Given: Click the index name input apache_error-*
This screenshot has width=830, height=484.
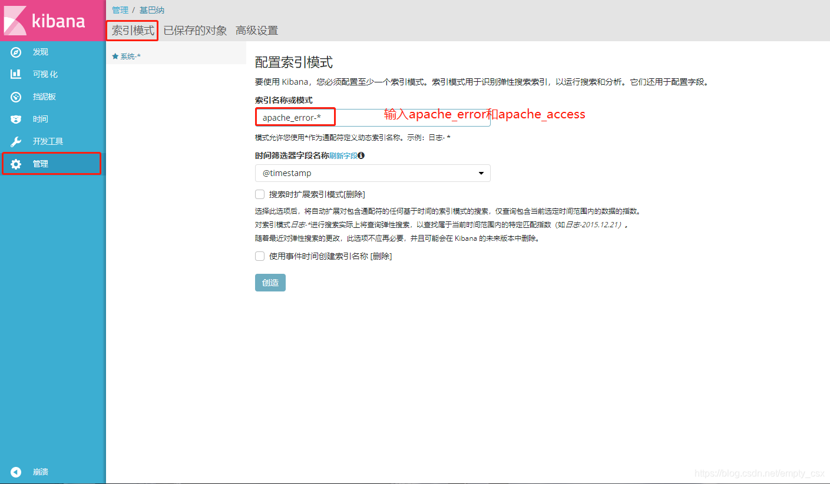Looking at the screenshot, I should coord(372,118).
